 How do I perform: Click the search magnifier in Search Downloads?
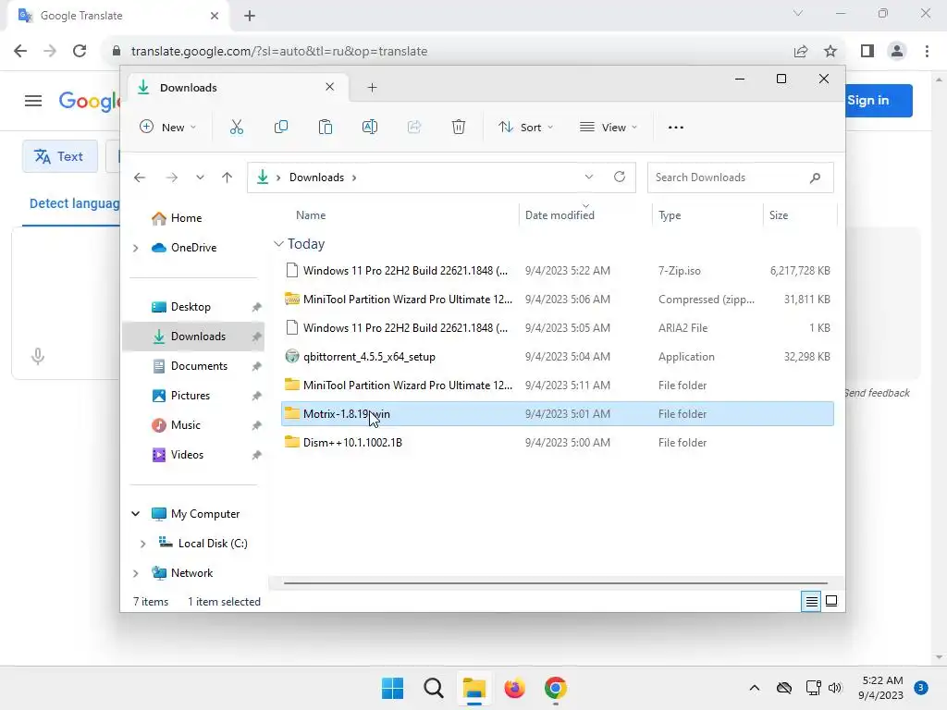coord(816,177)
